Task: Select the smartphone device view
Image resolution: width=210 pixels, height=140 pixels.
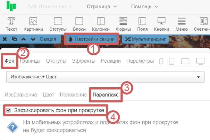Action: (161, 61)
